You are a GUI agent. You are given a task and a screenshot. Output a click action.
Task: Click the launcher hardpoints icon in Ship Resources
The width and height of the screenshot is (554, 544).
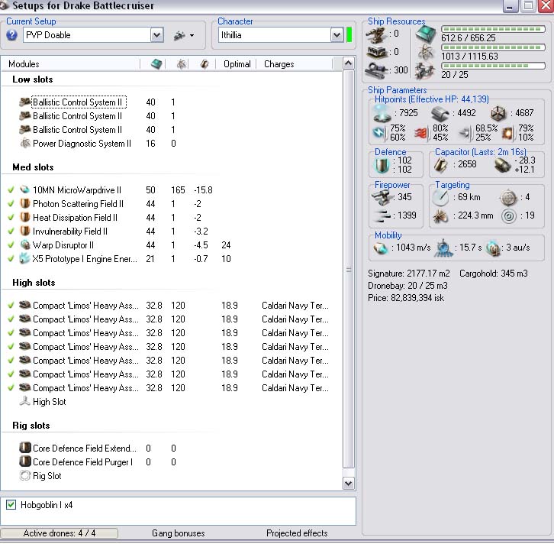click(x=377, y=53)
